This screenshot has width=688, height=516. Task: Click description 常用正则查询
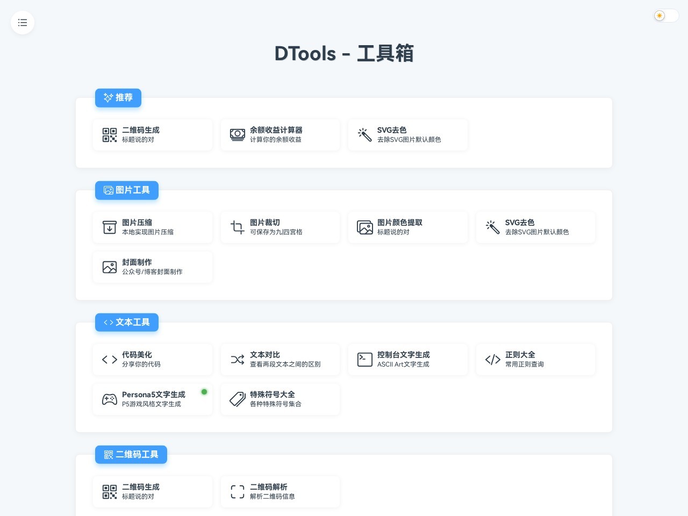click(525, 364)
